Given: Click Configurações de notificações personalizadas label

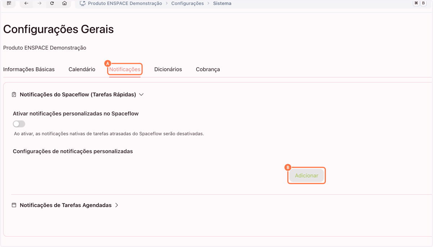Looking at the screenshot, I should tap(73, 151).
